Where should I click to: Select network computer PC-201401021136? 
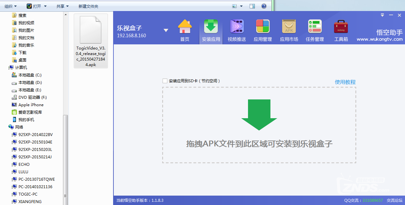pos(35,187)
